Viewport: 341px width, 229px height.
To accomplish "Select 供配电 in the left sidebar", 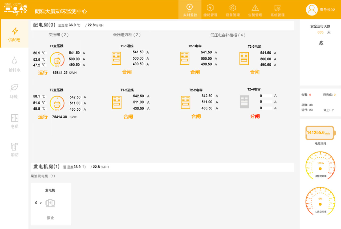I will 14,35.
